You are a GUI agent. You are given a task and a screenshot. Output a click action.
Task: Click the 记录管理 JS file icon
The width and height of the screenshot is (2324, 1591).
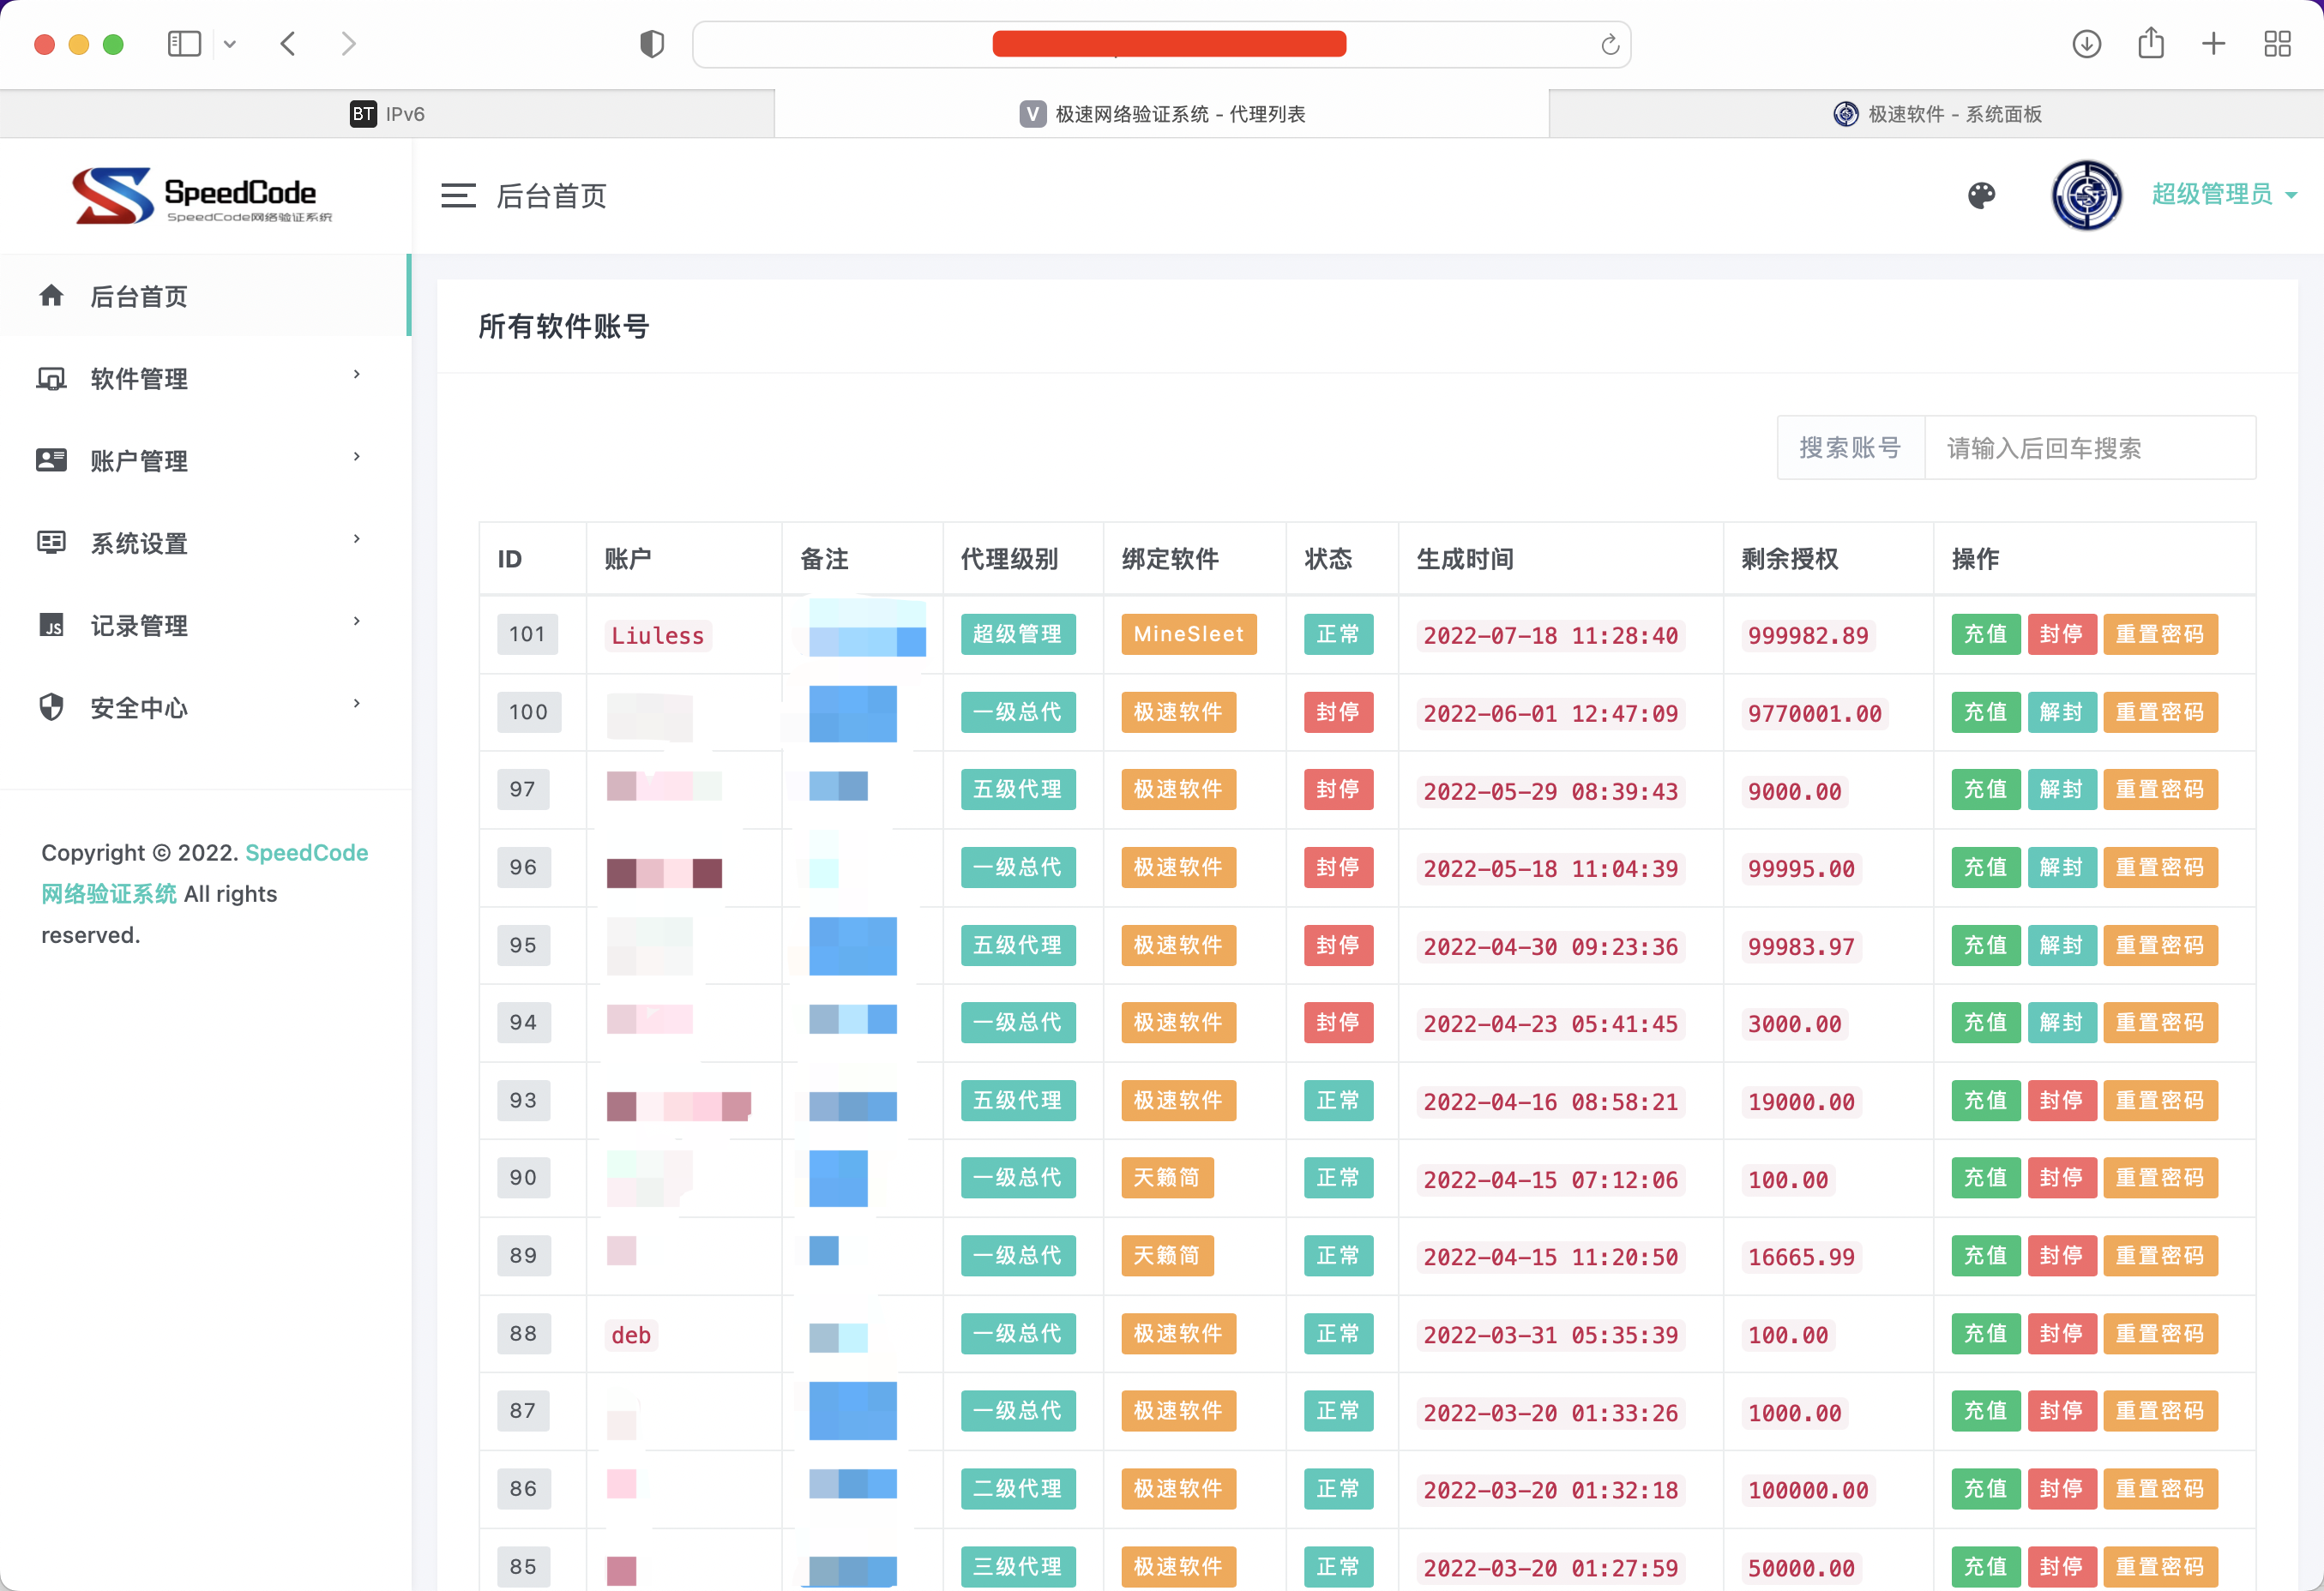[51, 625]
